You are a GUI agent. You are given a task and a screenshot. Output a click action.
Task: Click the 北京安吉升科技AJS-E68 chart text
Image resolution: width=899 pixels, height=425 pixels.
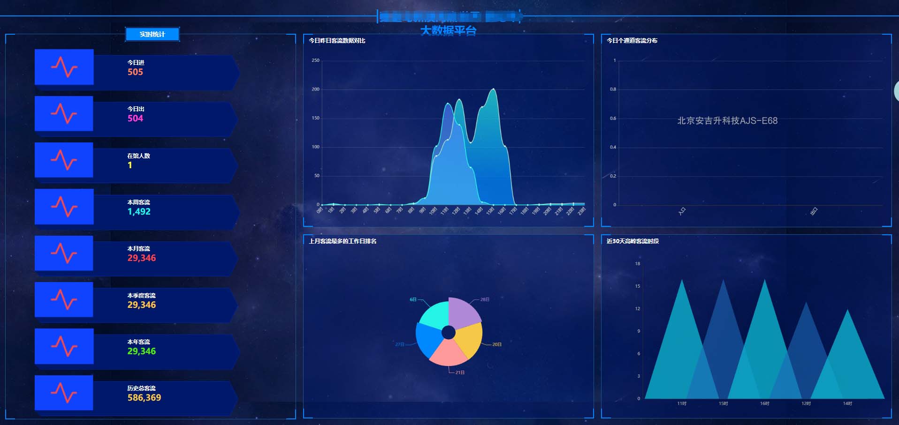click(727, 121)
